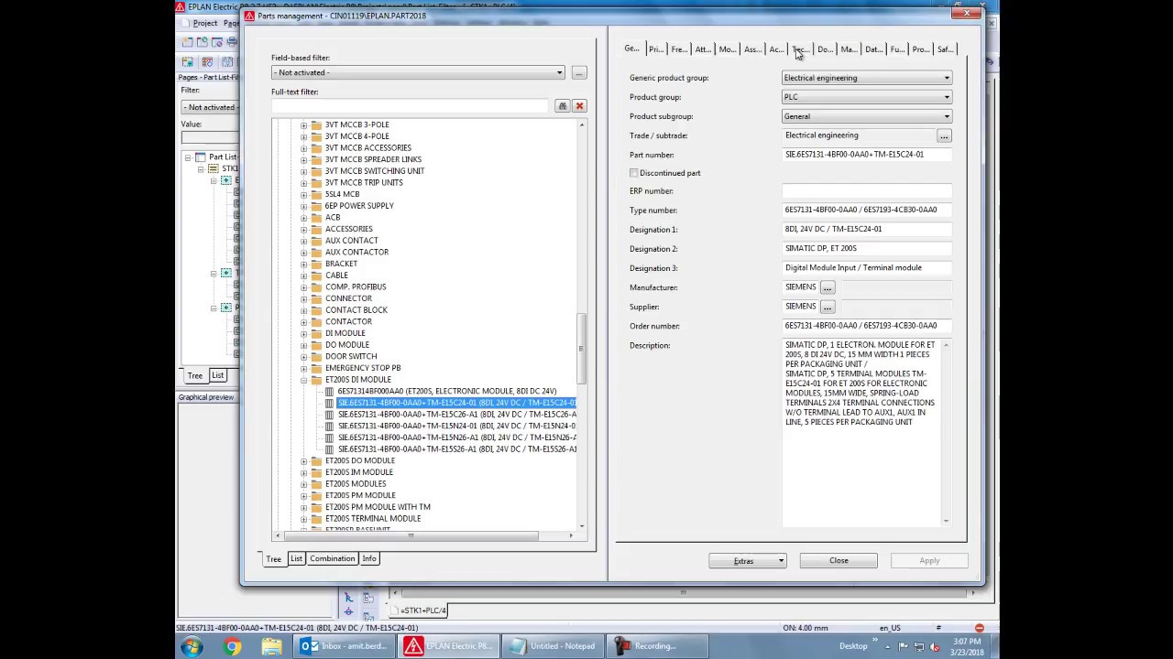This screenshot has height=659, width=1173.
Task: Click the folder icon of ET200S DI MODULE
Action: (x=316, y=380)
